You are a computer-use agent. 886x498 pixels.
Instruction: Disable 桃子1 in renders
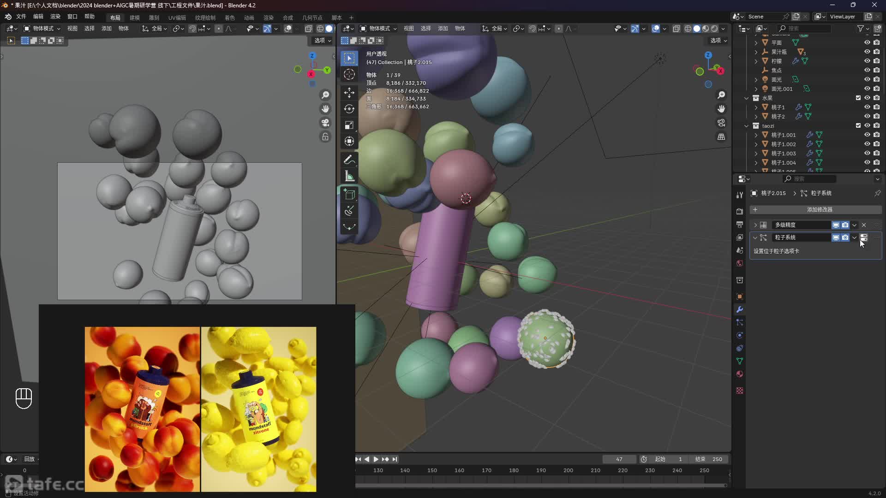click(x=876, y=107)
